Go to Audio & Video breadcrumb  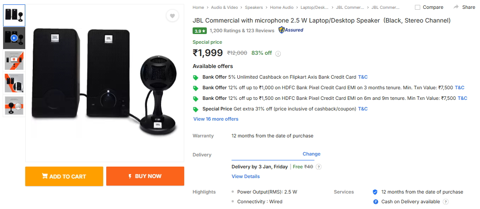[x=225, y=8]
